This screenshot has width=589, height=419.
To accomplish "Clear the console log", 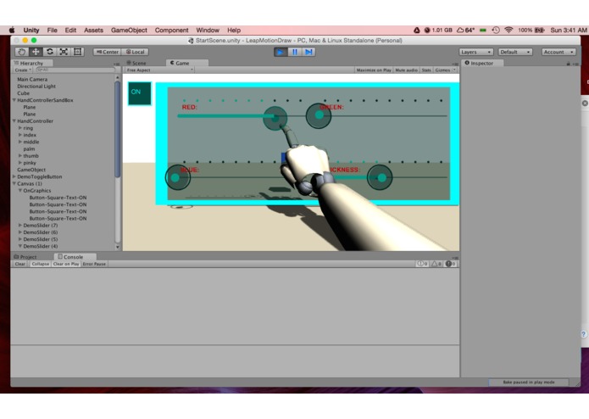I will [19, 264].
